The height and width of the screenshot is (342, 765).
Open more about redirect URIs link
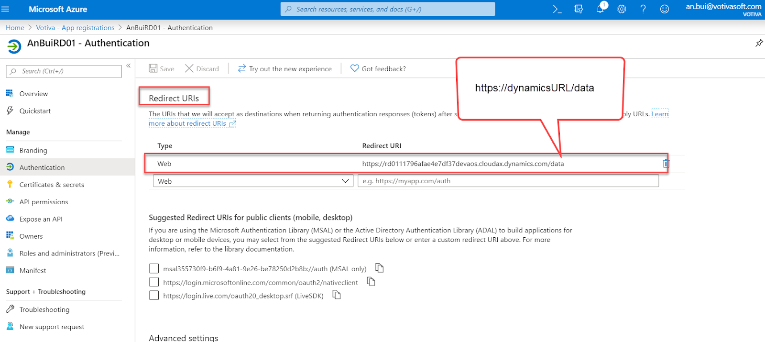click(192, 123)
